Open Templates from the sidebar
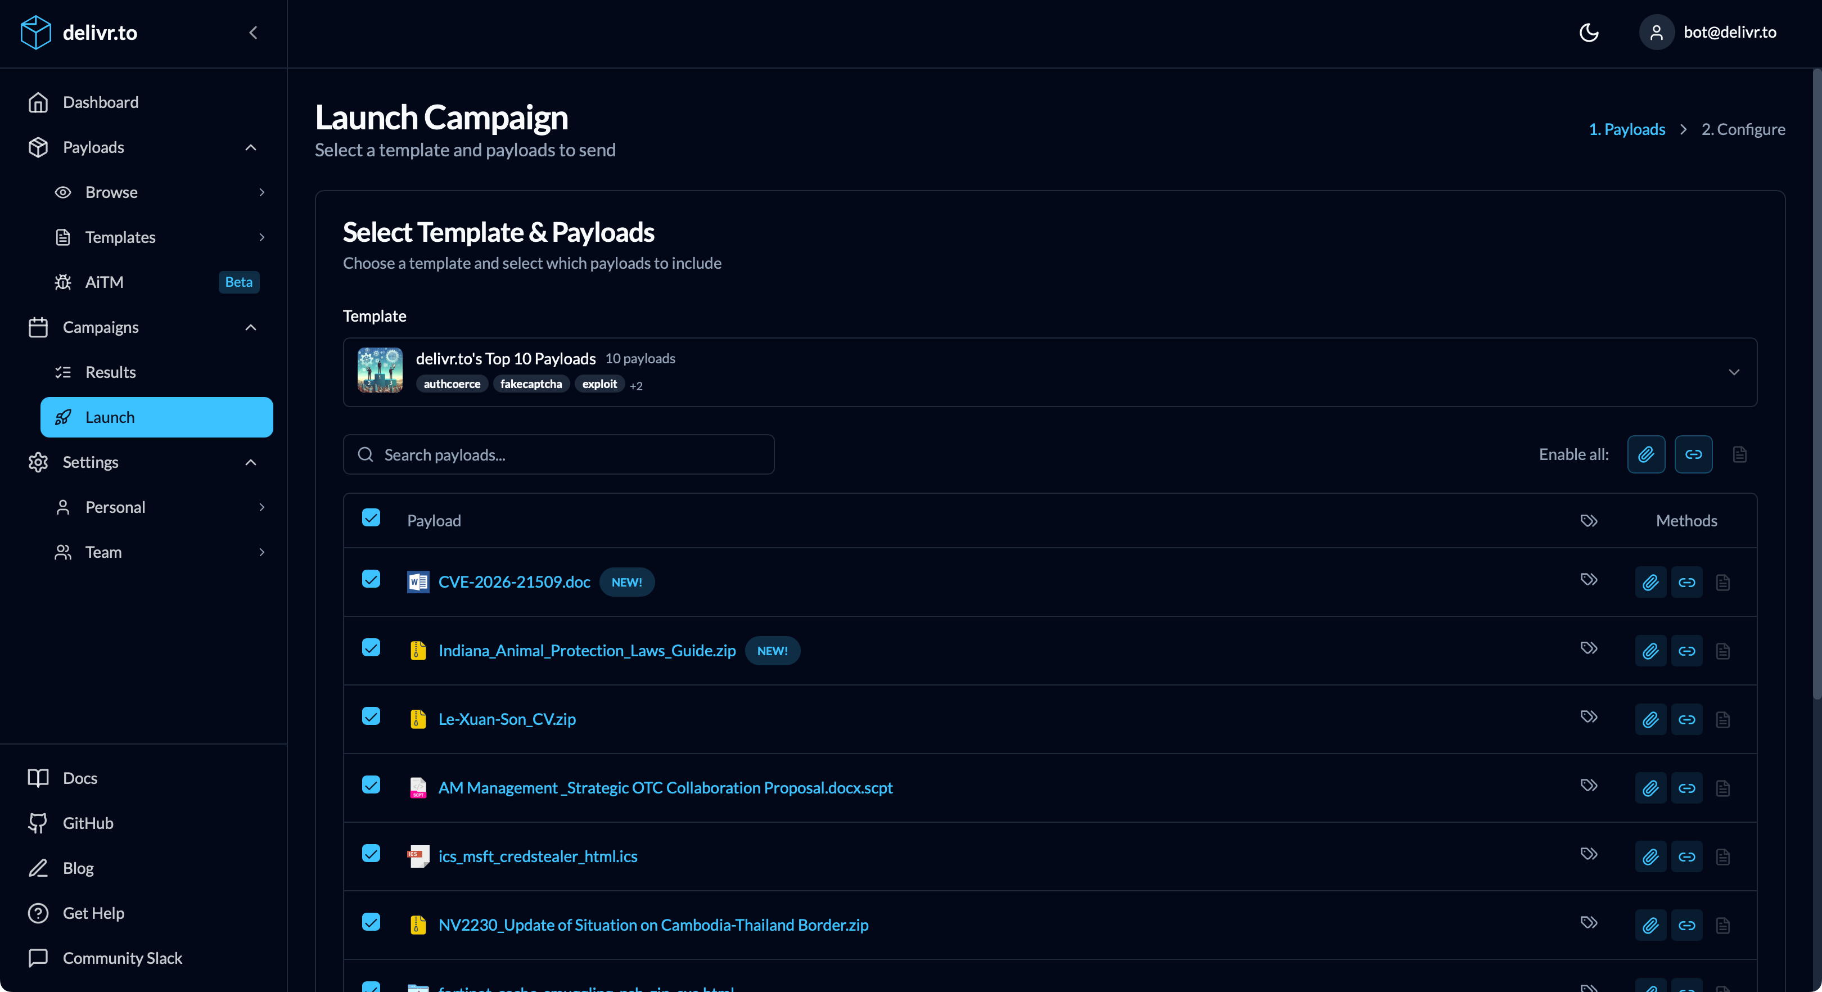The height and width of the screenshot is (992, 1822). [x=121, y=237]
